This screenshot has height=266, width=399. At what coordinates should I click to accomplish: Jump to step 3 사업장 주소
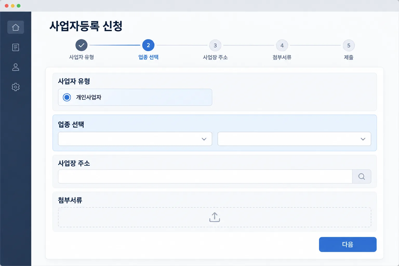pos(215,45)
